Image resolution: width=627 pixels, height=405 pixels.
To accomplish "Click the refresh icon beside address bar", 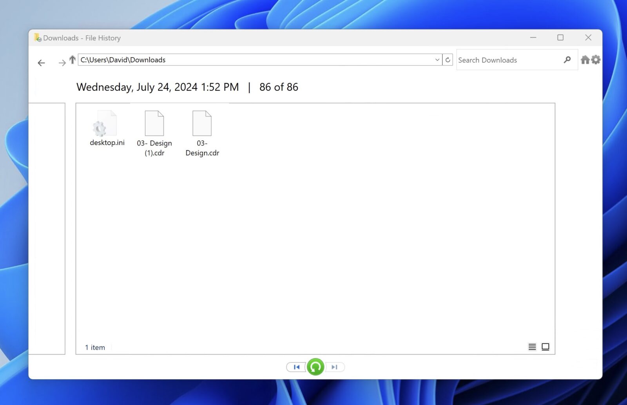I will 448,60.
